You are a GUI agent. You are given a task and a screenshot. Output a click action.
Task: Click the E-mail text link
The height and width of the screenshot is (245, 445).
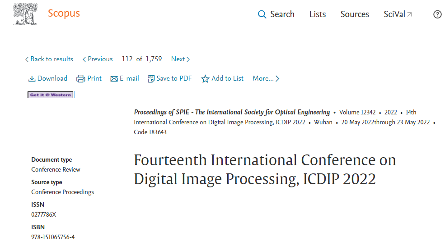(129, 78)
